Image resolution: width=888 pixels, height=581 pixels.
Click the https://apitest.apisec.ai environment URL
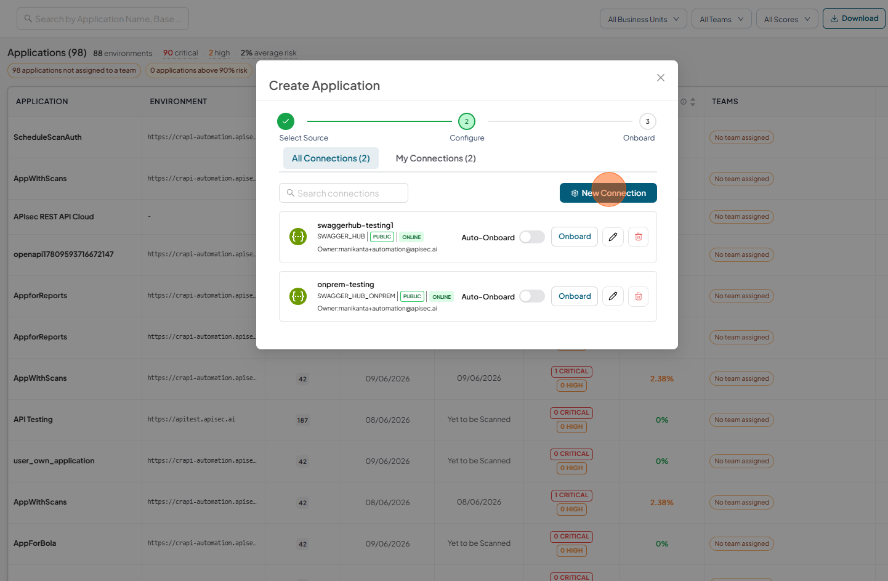pos(192,420)
